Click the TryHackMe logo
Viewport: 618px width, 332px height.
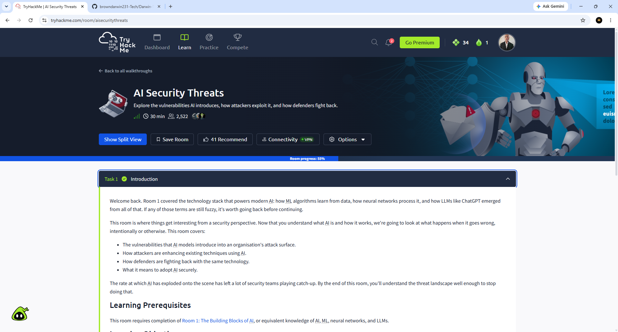click(117, 42)
